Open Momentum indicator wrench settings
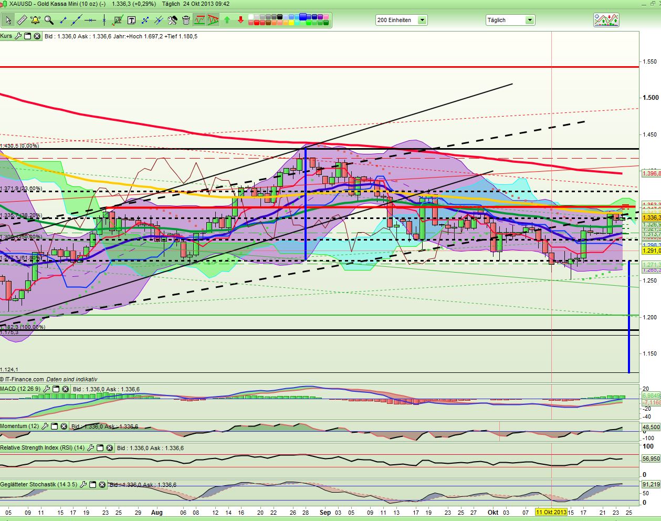Image resolution: width=661 pixels, height=521 pixels. (46, 426)
